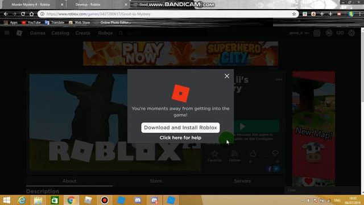This screenshot has height=205, width=364.
Task: Share the game on Twitter
Action: click(276, 169)
